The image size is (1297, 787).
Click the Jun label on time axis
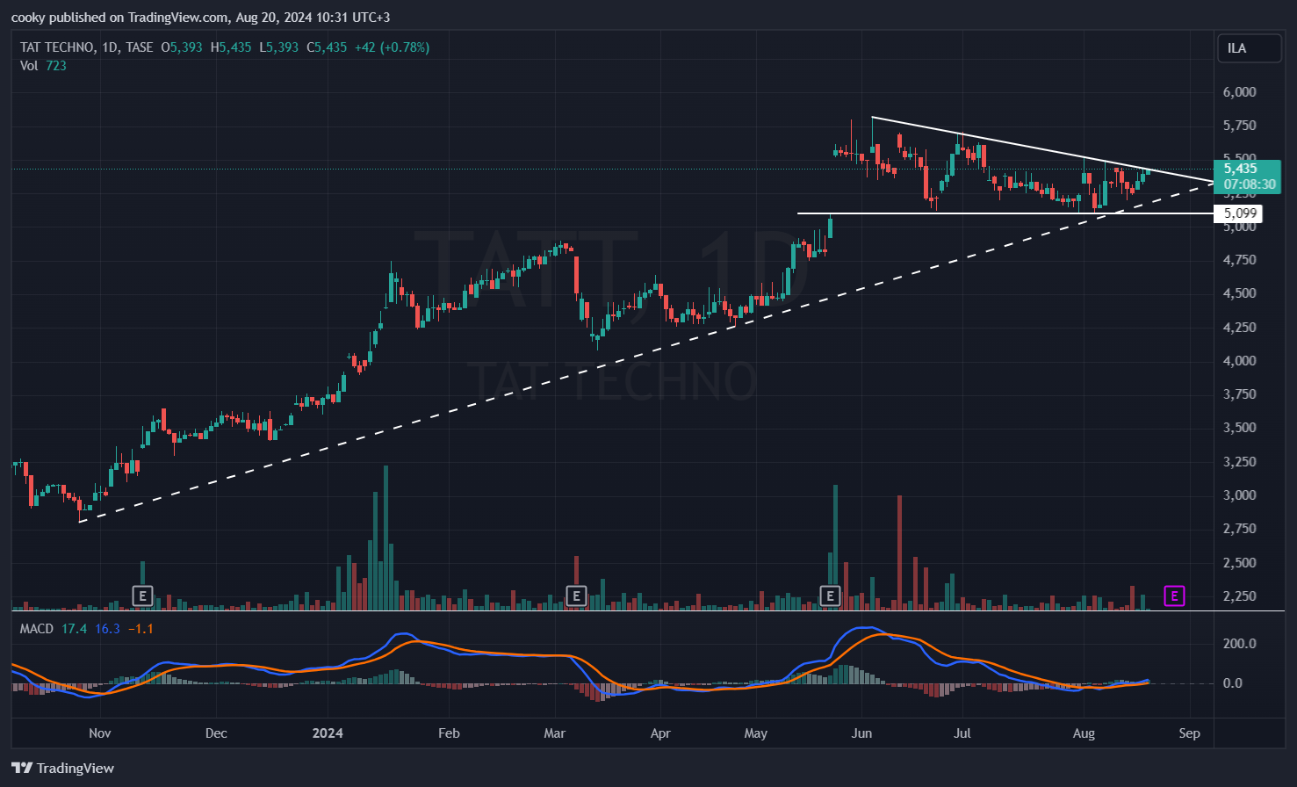coord(862,733)
